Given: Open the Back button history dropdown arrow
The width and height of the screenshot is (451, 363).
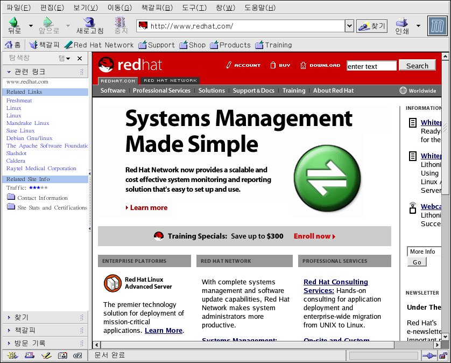Looking at the screenshot, I should 31,26.
